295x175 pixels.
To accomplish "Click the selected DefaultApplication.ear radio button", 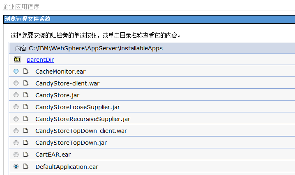I will (16, 166).
